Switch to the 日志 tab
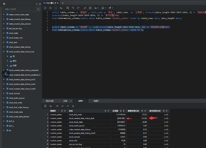 click(65, 101)
